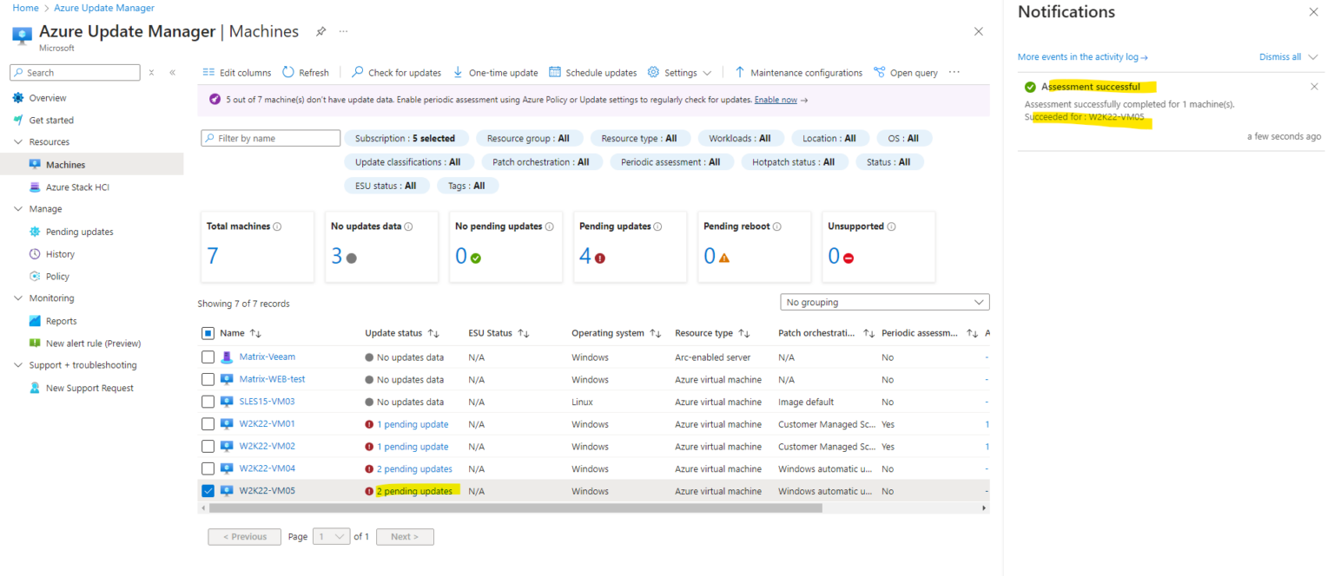Pin the Azure Update Manager blade

pos(320,30)
